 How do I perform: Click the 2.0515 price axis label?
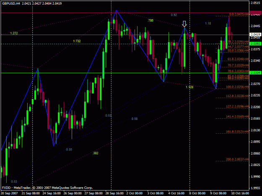click(255, 3)
